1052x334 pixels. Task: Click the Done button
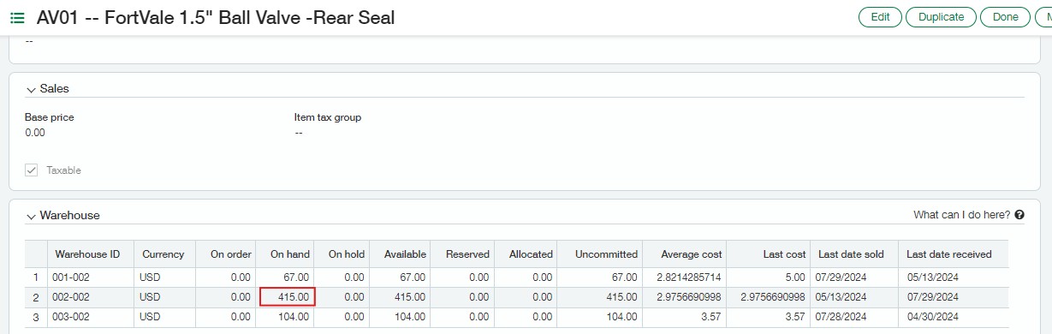tap(1005, 17)
